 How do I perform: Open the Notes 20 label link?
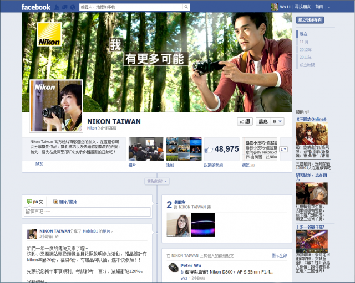tap(248, 165)
